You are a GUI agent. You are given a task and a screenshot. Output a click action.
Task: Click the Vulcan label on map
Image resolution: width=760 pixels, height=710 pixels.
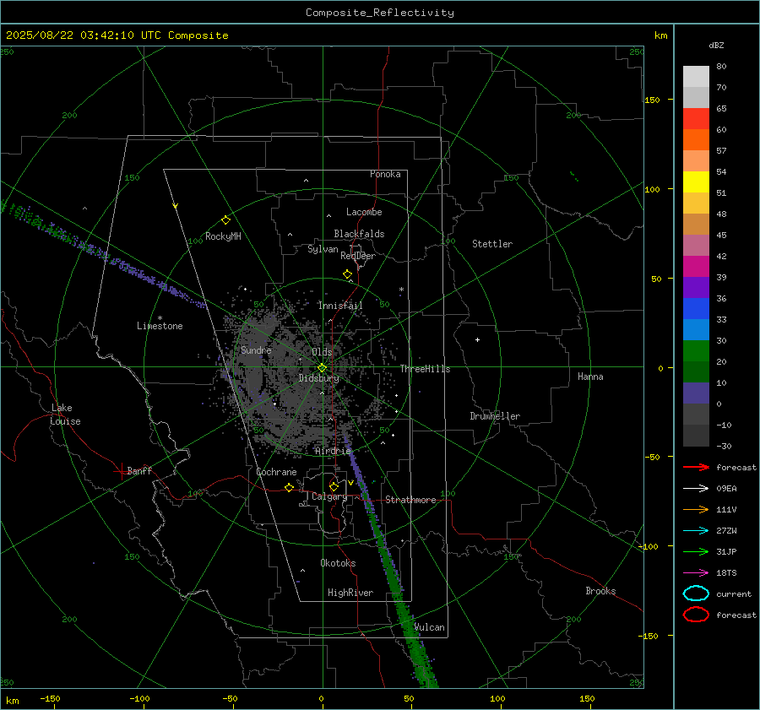[430, 627]
